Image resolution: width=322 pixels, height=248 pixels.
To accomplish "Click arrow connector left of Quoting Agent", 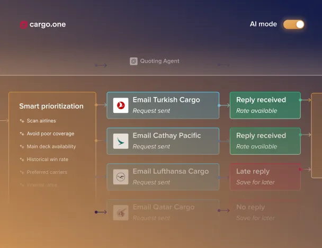I will click(101, 66).
